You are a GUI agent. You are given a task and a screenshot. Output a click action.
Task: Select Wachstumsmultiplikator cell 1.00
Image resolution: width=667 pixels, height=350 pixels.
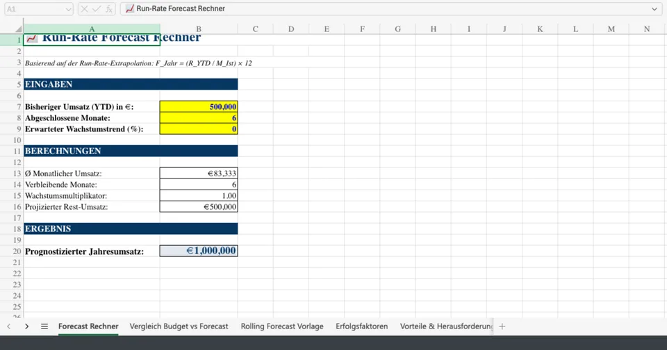tap(199, 196)
